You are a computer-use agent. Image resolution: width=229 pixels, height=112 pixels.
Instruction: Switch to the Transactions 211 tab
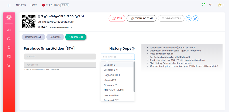[33, 37]
